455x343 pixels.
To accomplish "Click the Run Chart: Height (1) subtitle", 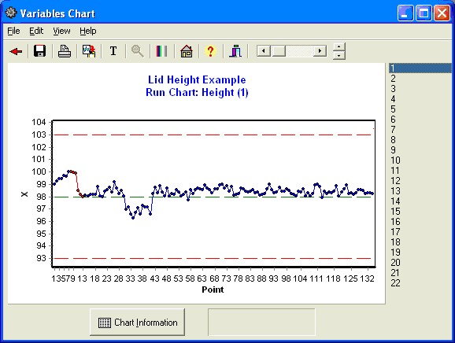I will pyautogui.click(x=197, y=93).
